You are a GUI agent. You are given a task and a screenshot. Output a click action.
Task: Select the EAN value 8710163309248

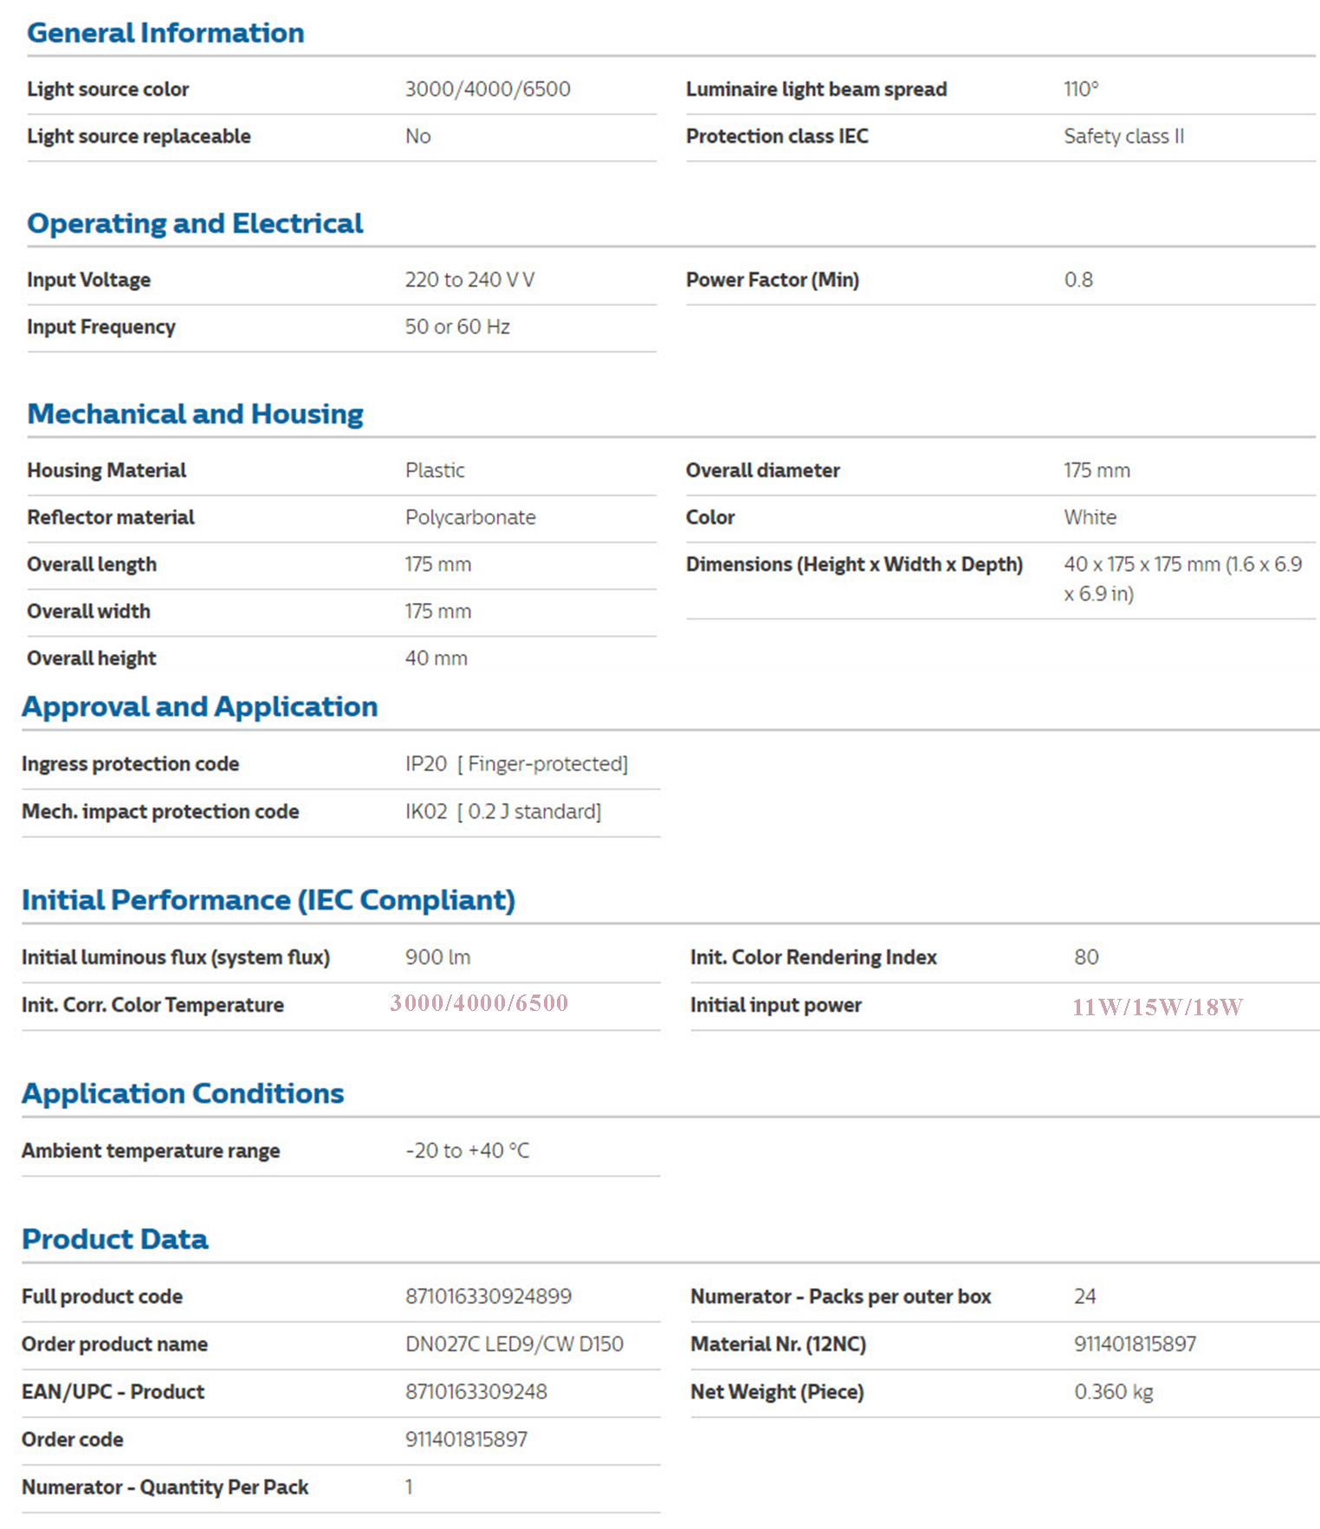click(x=476, y=1392)
